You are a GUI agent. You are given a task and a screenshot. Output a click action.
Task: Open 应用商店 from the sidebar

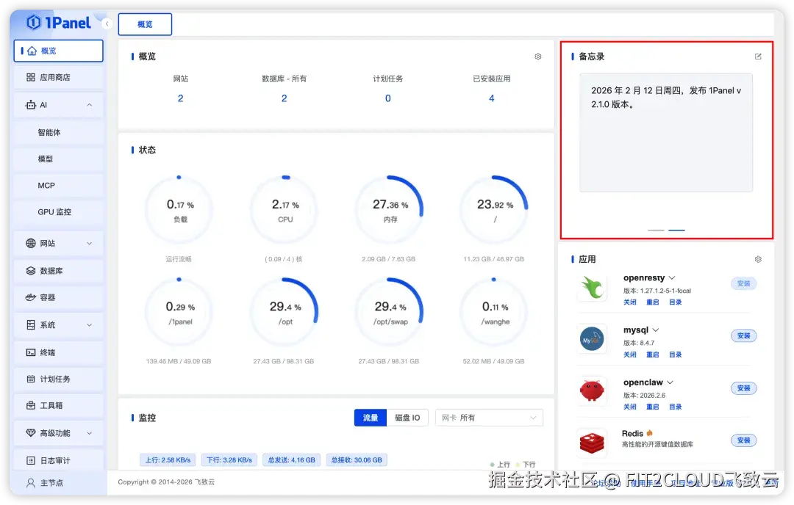(58, 77)
